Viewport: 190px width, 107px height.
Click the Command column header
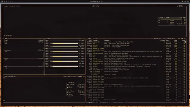tap(107, 40)
